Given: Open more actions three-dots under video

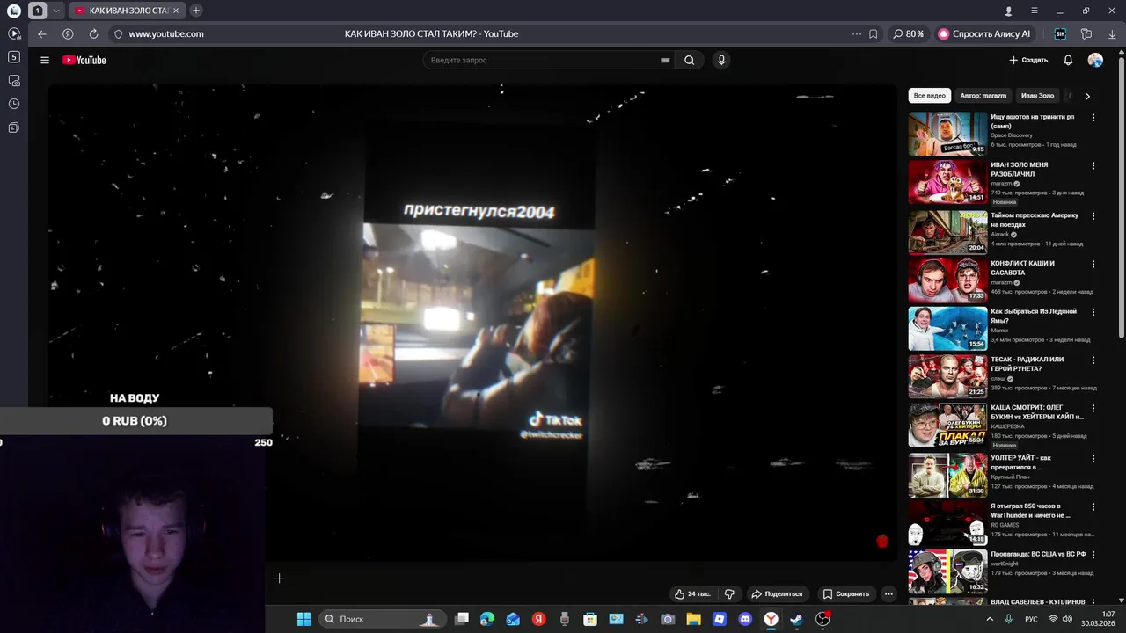Looking at the screenshot, I should (x=888, y=593).
